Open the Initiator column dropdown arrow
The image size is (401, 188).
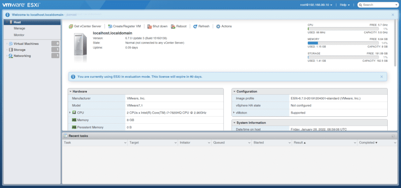pos(209,143)
